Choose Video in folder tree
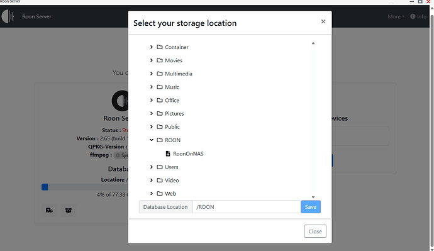 (x=172, y=180)
